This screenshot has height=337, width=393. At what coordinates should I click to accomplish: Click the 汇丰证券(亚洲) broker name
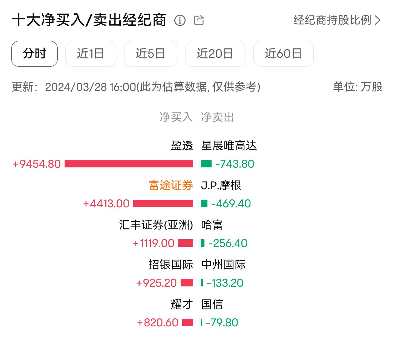coord(156,225)
